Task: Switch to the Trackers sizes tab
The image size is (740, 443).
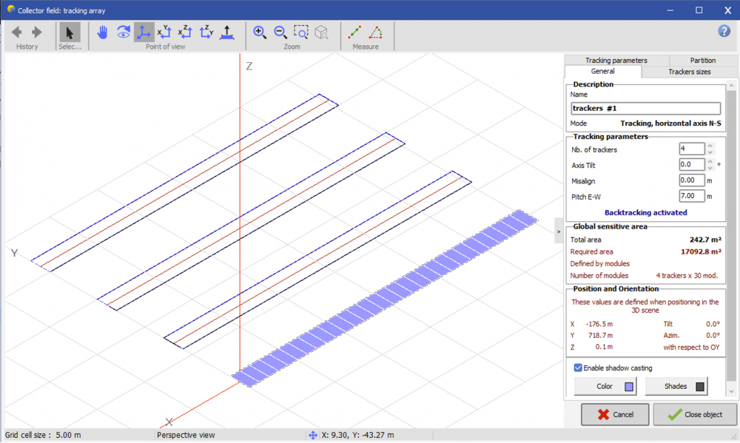Action: pyautogui.click(x=689, y=72)
